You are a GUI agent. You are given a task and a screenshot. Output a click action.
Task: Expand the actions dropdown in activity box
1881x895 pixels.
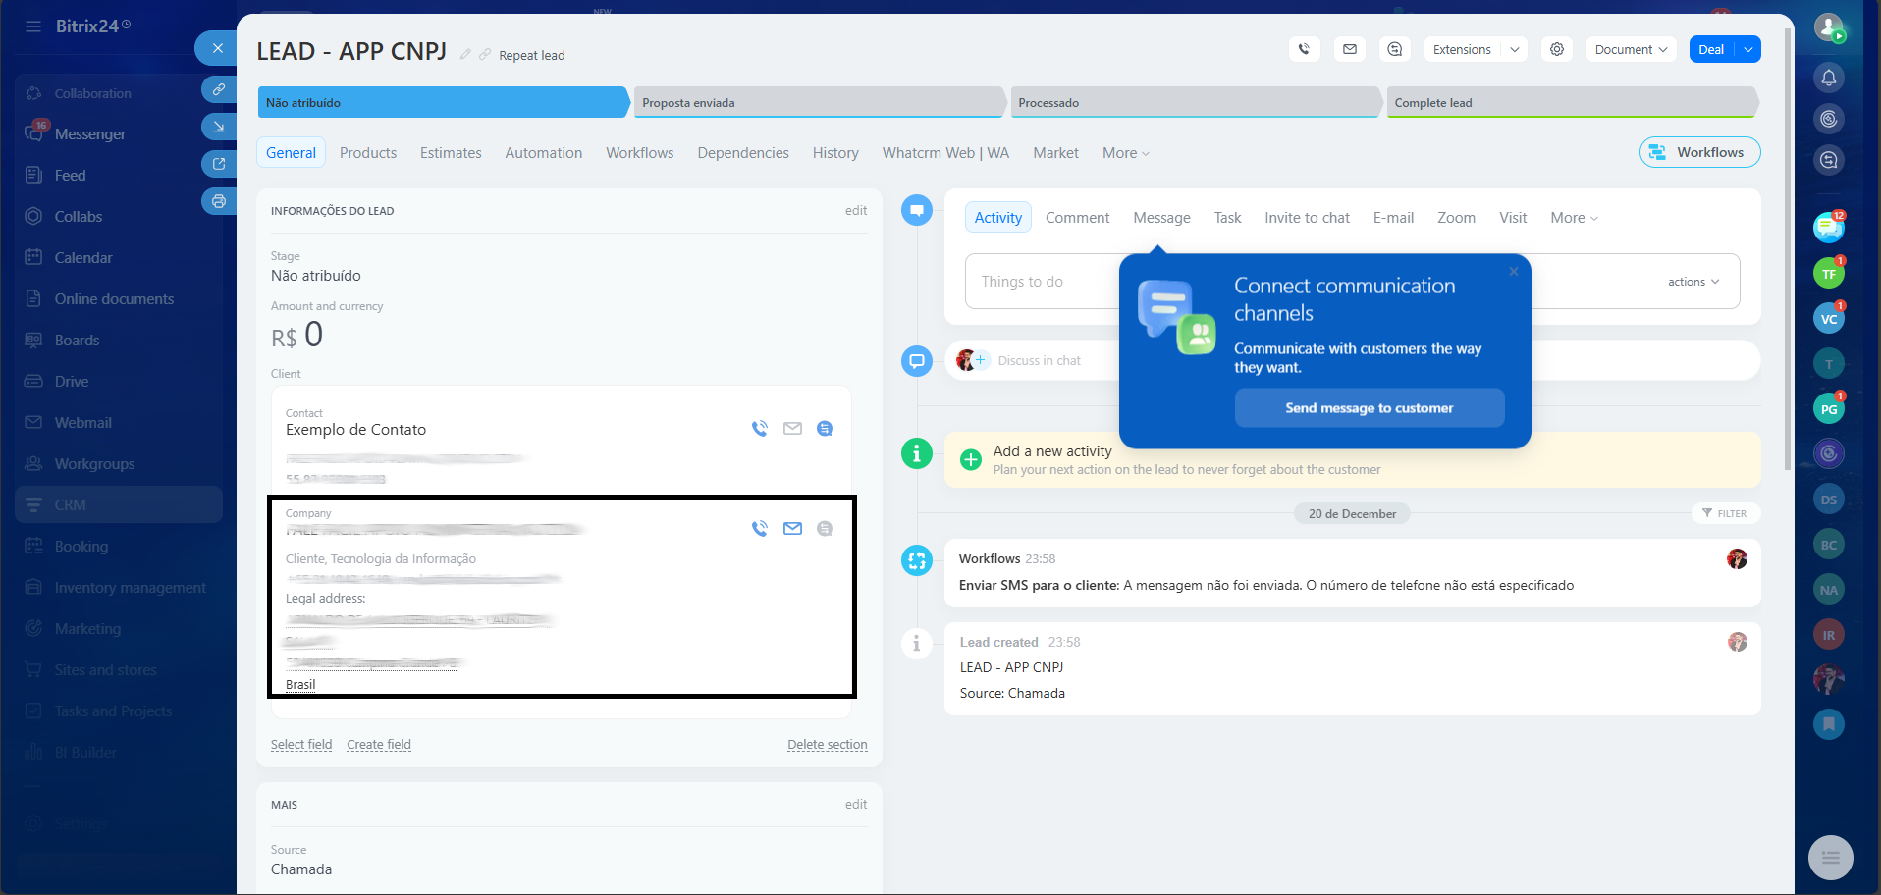pos(1693,282)
